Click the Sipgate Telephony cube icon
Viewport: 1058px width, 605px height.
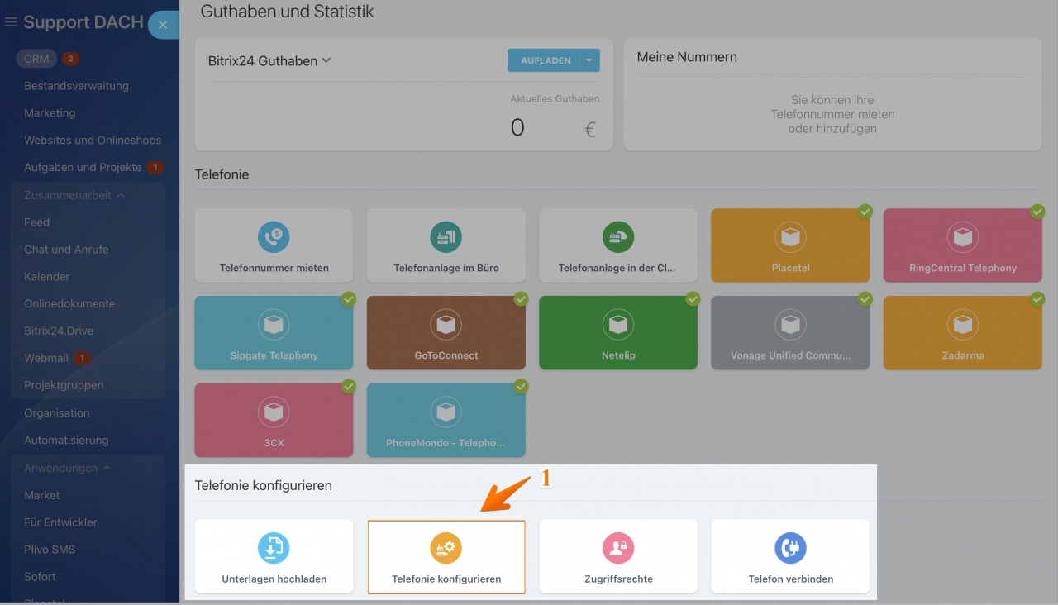(x=274, y=325)
